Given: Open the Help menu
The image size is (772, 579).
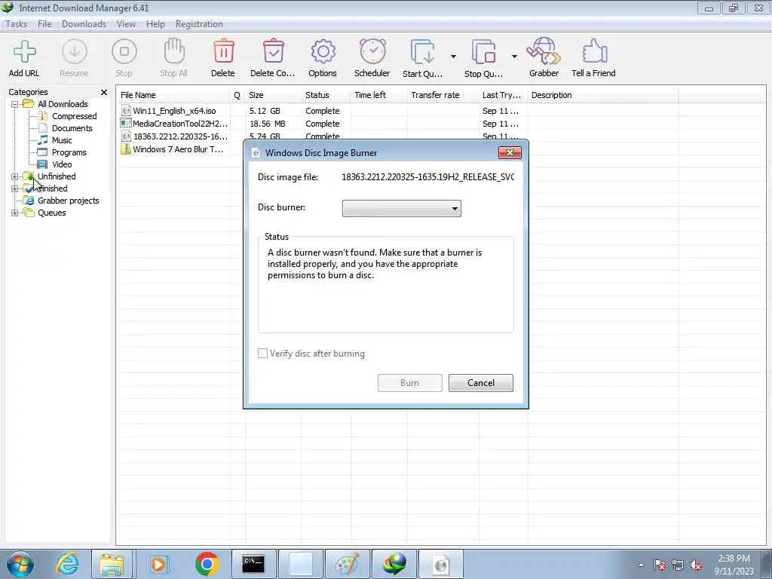Looking at the screenshot, I should (155, 24).
